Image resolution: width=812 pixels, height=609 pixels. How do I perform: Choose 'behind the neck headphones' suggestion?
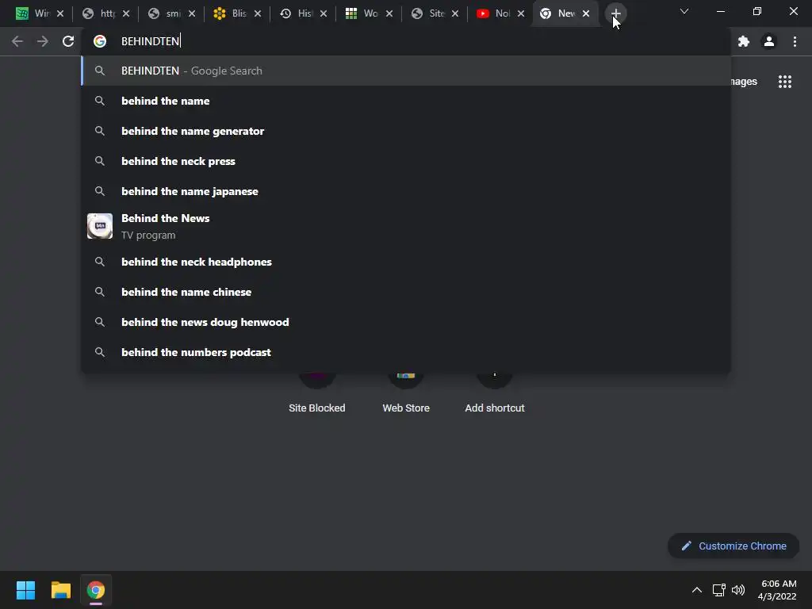click(406, 262)
